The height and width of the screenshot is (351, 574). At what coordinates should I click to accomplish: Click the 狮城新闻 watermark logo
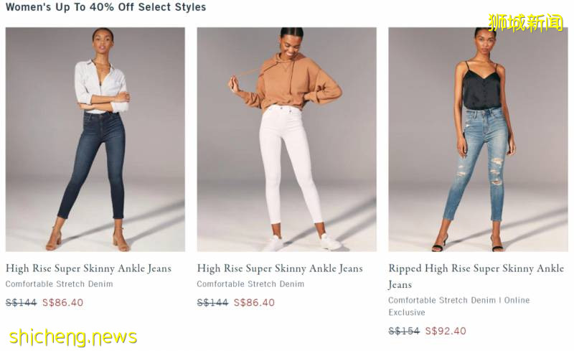(526, 22)
